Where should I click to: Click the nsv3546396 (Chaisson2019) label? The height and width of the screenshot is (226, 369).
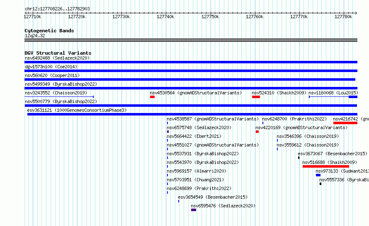[308, 136]
